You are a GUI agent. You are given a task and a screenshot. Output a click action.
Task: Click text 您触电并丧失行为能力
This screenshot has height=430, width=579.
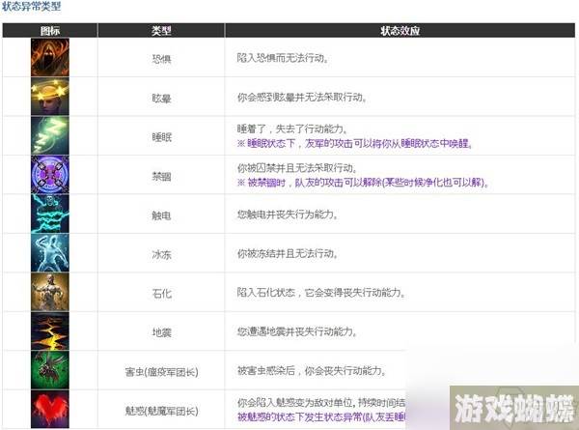click(288, 215)
